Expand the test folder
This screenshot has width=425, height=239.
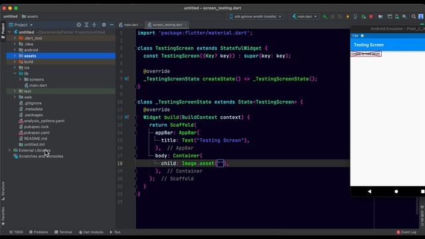click(x=15, y=92)
